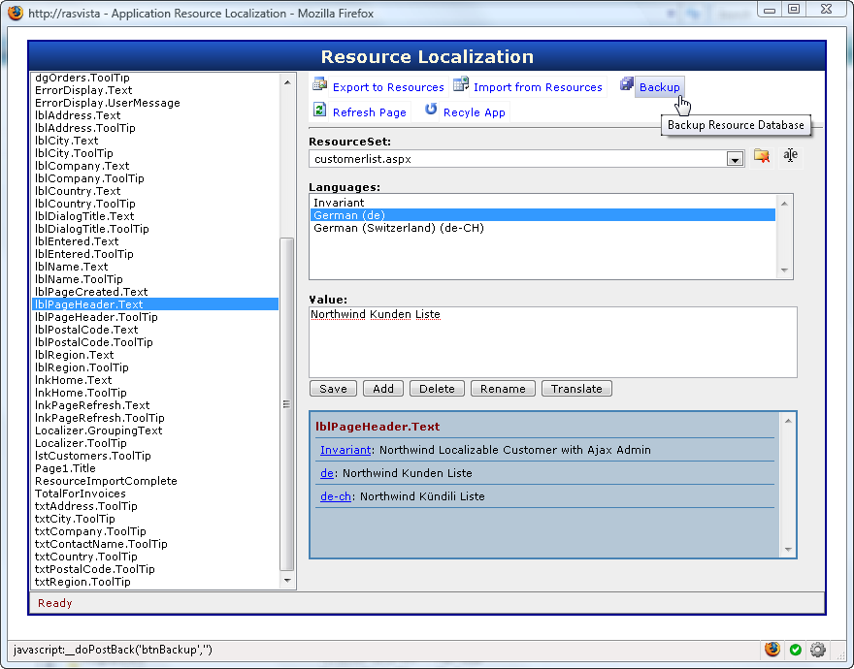Click the Add button

pos(383,389)
